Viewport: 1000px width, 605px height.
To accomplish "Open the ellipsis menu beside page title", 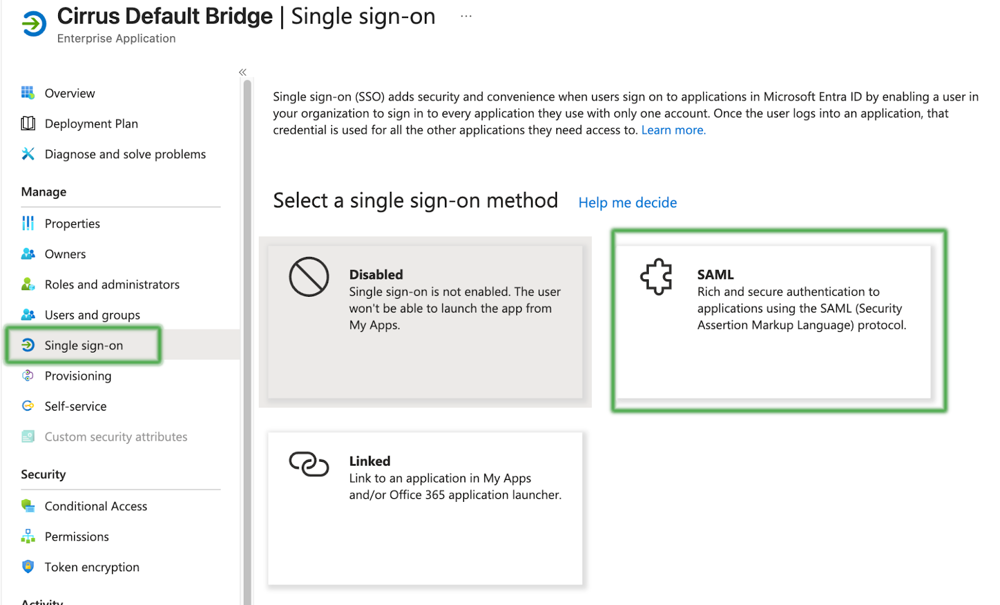I will pos(466,17).
